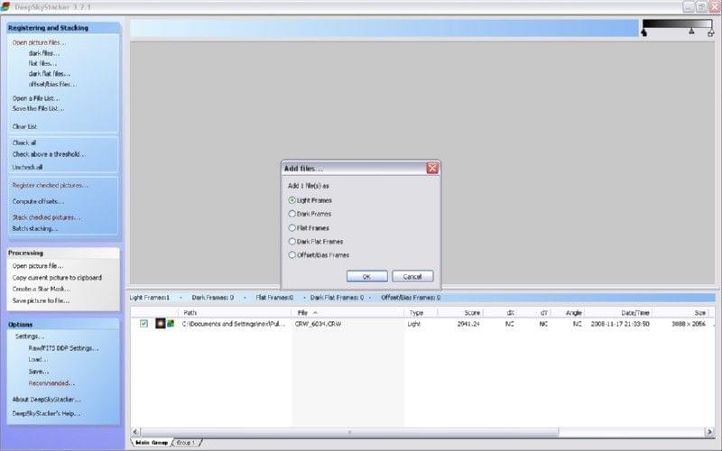
Task: Uncheck the CRW_6034.CRW file checkbox
Action: point(143,324)
